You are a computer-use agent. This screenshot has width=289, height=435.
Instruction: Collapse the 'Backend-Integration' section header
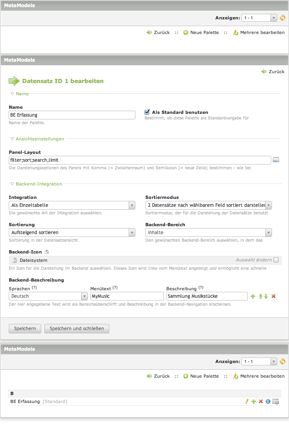pos(38,184)
